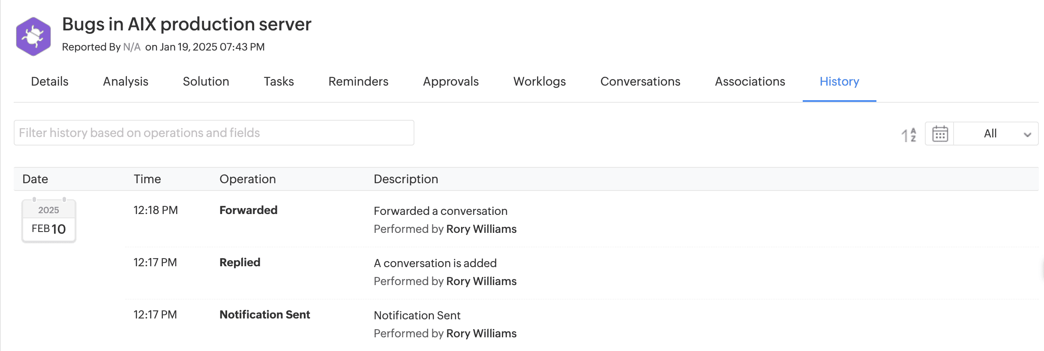1044x351 pixels.
Task: Select the Tasks tab
Action: 279,81
